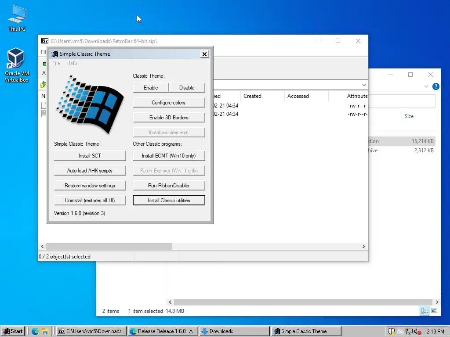This screenshot has height=337, width=450.
Task: Click the Install SCT button
Action: coord(90,156)
